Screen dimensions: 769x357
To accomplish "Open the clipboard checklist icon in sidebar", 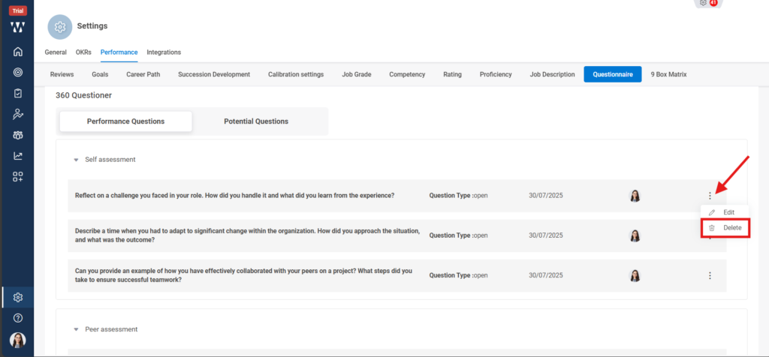I will click(18, 93).
